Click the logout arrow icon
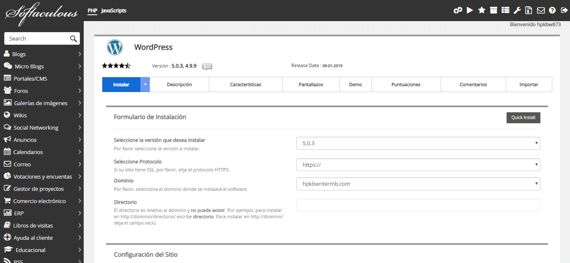Screen dimensions: 570x263 click(x=564, y=10)
